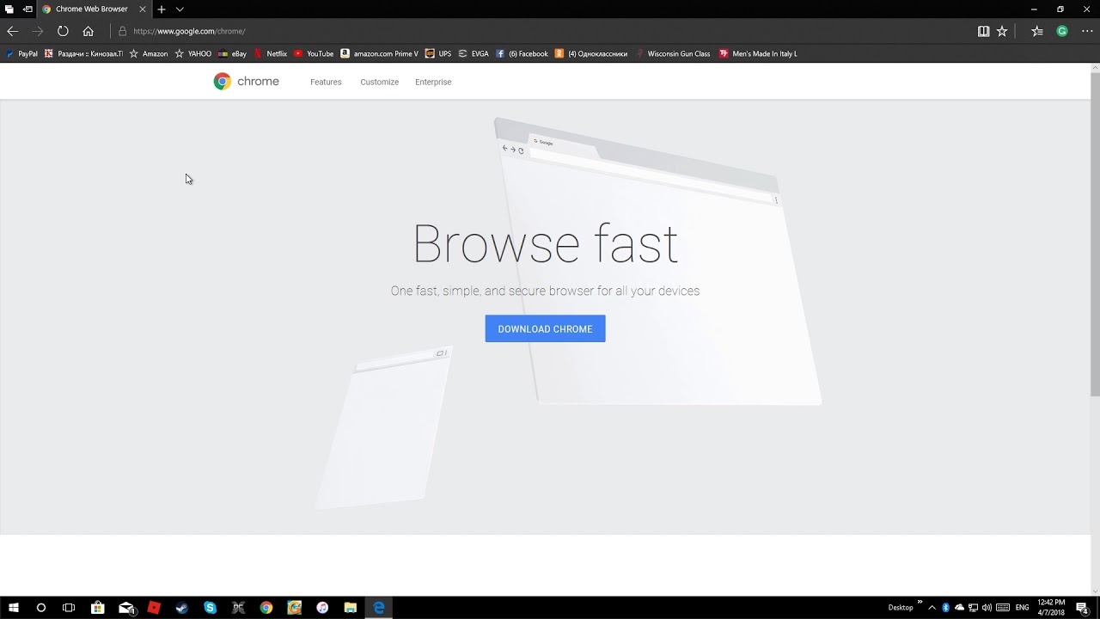Screen dimensions: 1100x619
Task: Launch Steam from taskbar
Action: click(x=181, y=608)
